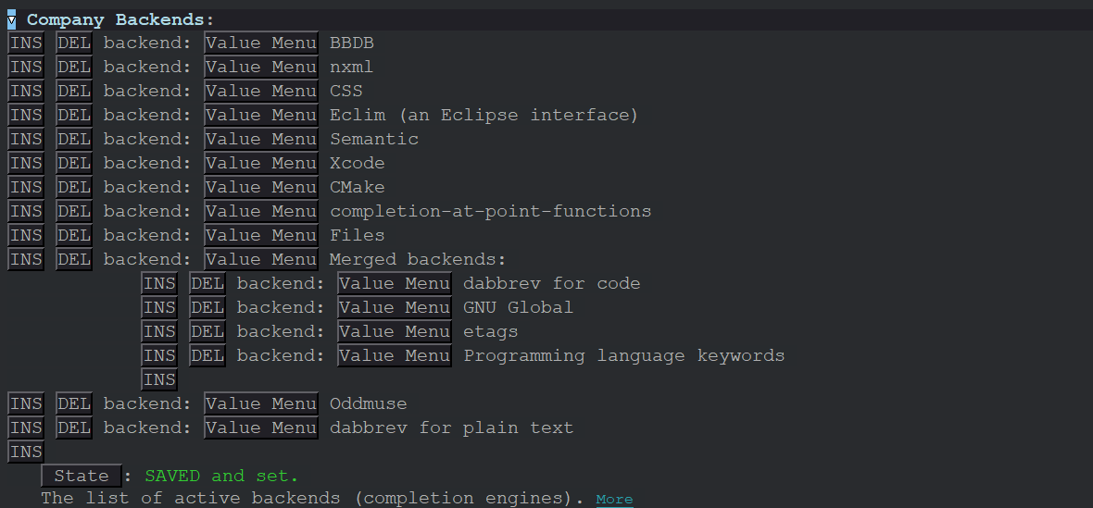
Task: Delete the Oddmuse backend entry
Action: (74, 403)
